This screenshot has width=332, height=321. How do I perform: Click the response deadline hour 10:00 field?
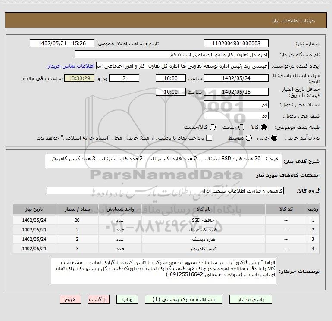pyautogui.click(x=171, y=78)
